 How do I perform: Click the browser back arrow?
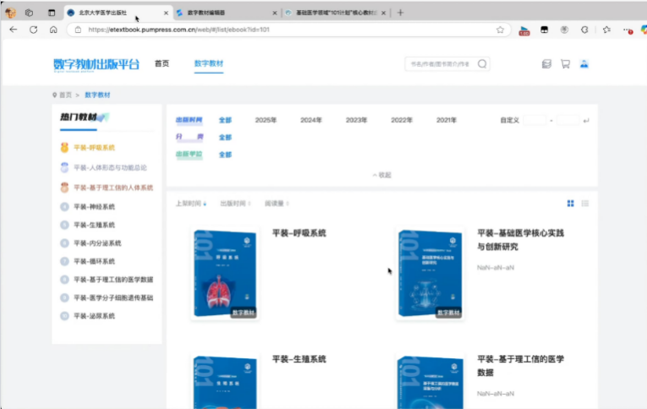14,30
